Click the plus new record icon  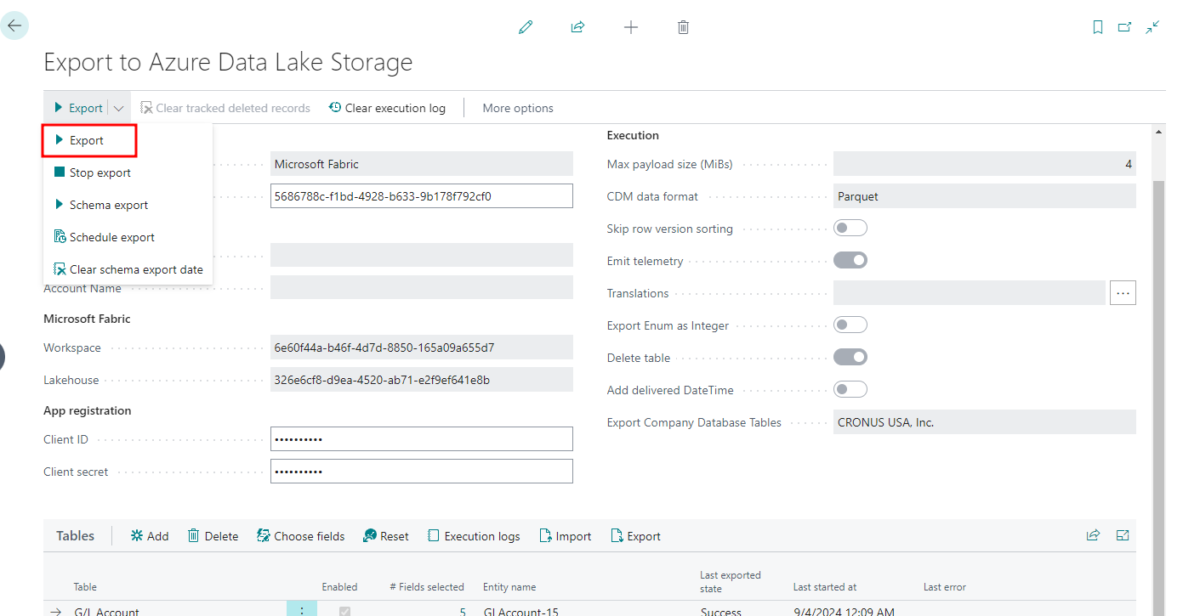[x=631, y=27]
